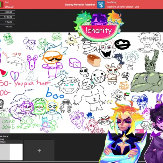This screenshot has height=163, width=163.
Task: Click the $800.00 goal amount
Action: click(x=9, y=7)
